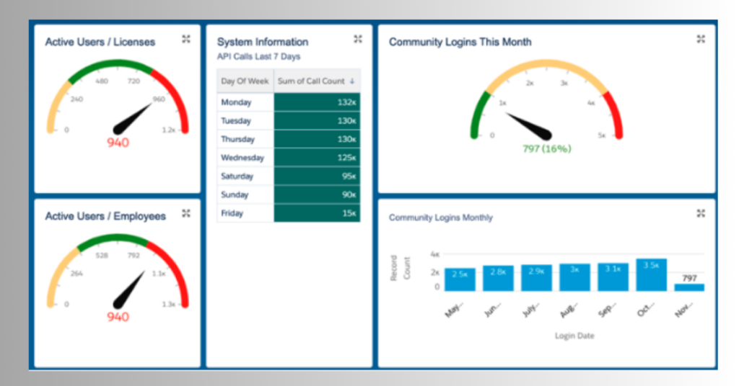Click the August 3k bar
The height and width of the screenshot is (386, 739).
point(574,277)
